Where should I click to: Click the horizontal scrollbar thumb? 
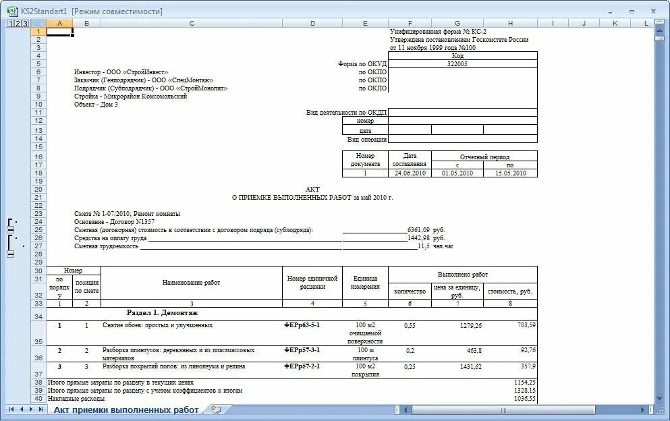click(503, 410)
